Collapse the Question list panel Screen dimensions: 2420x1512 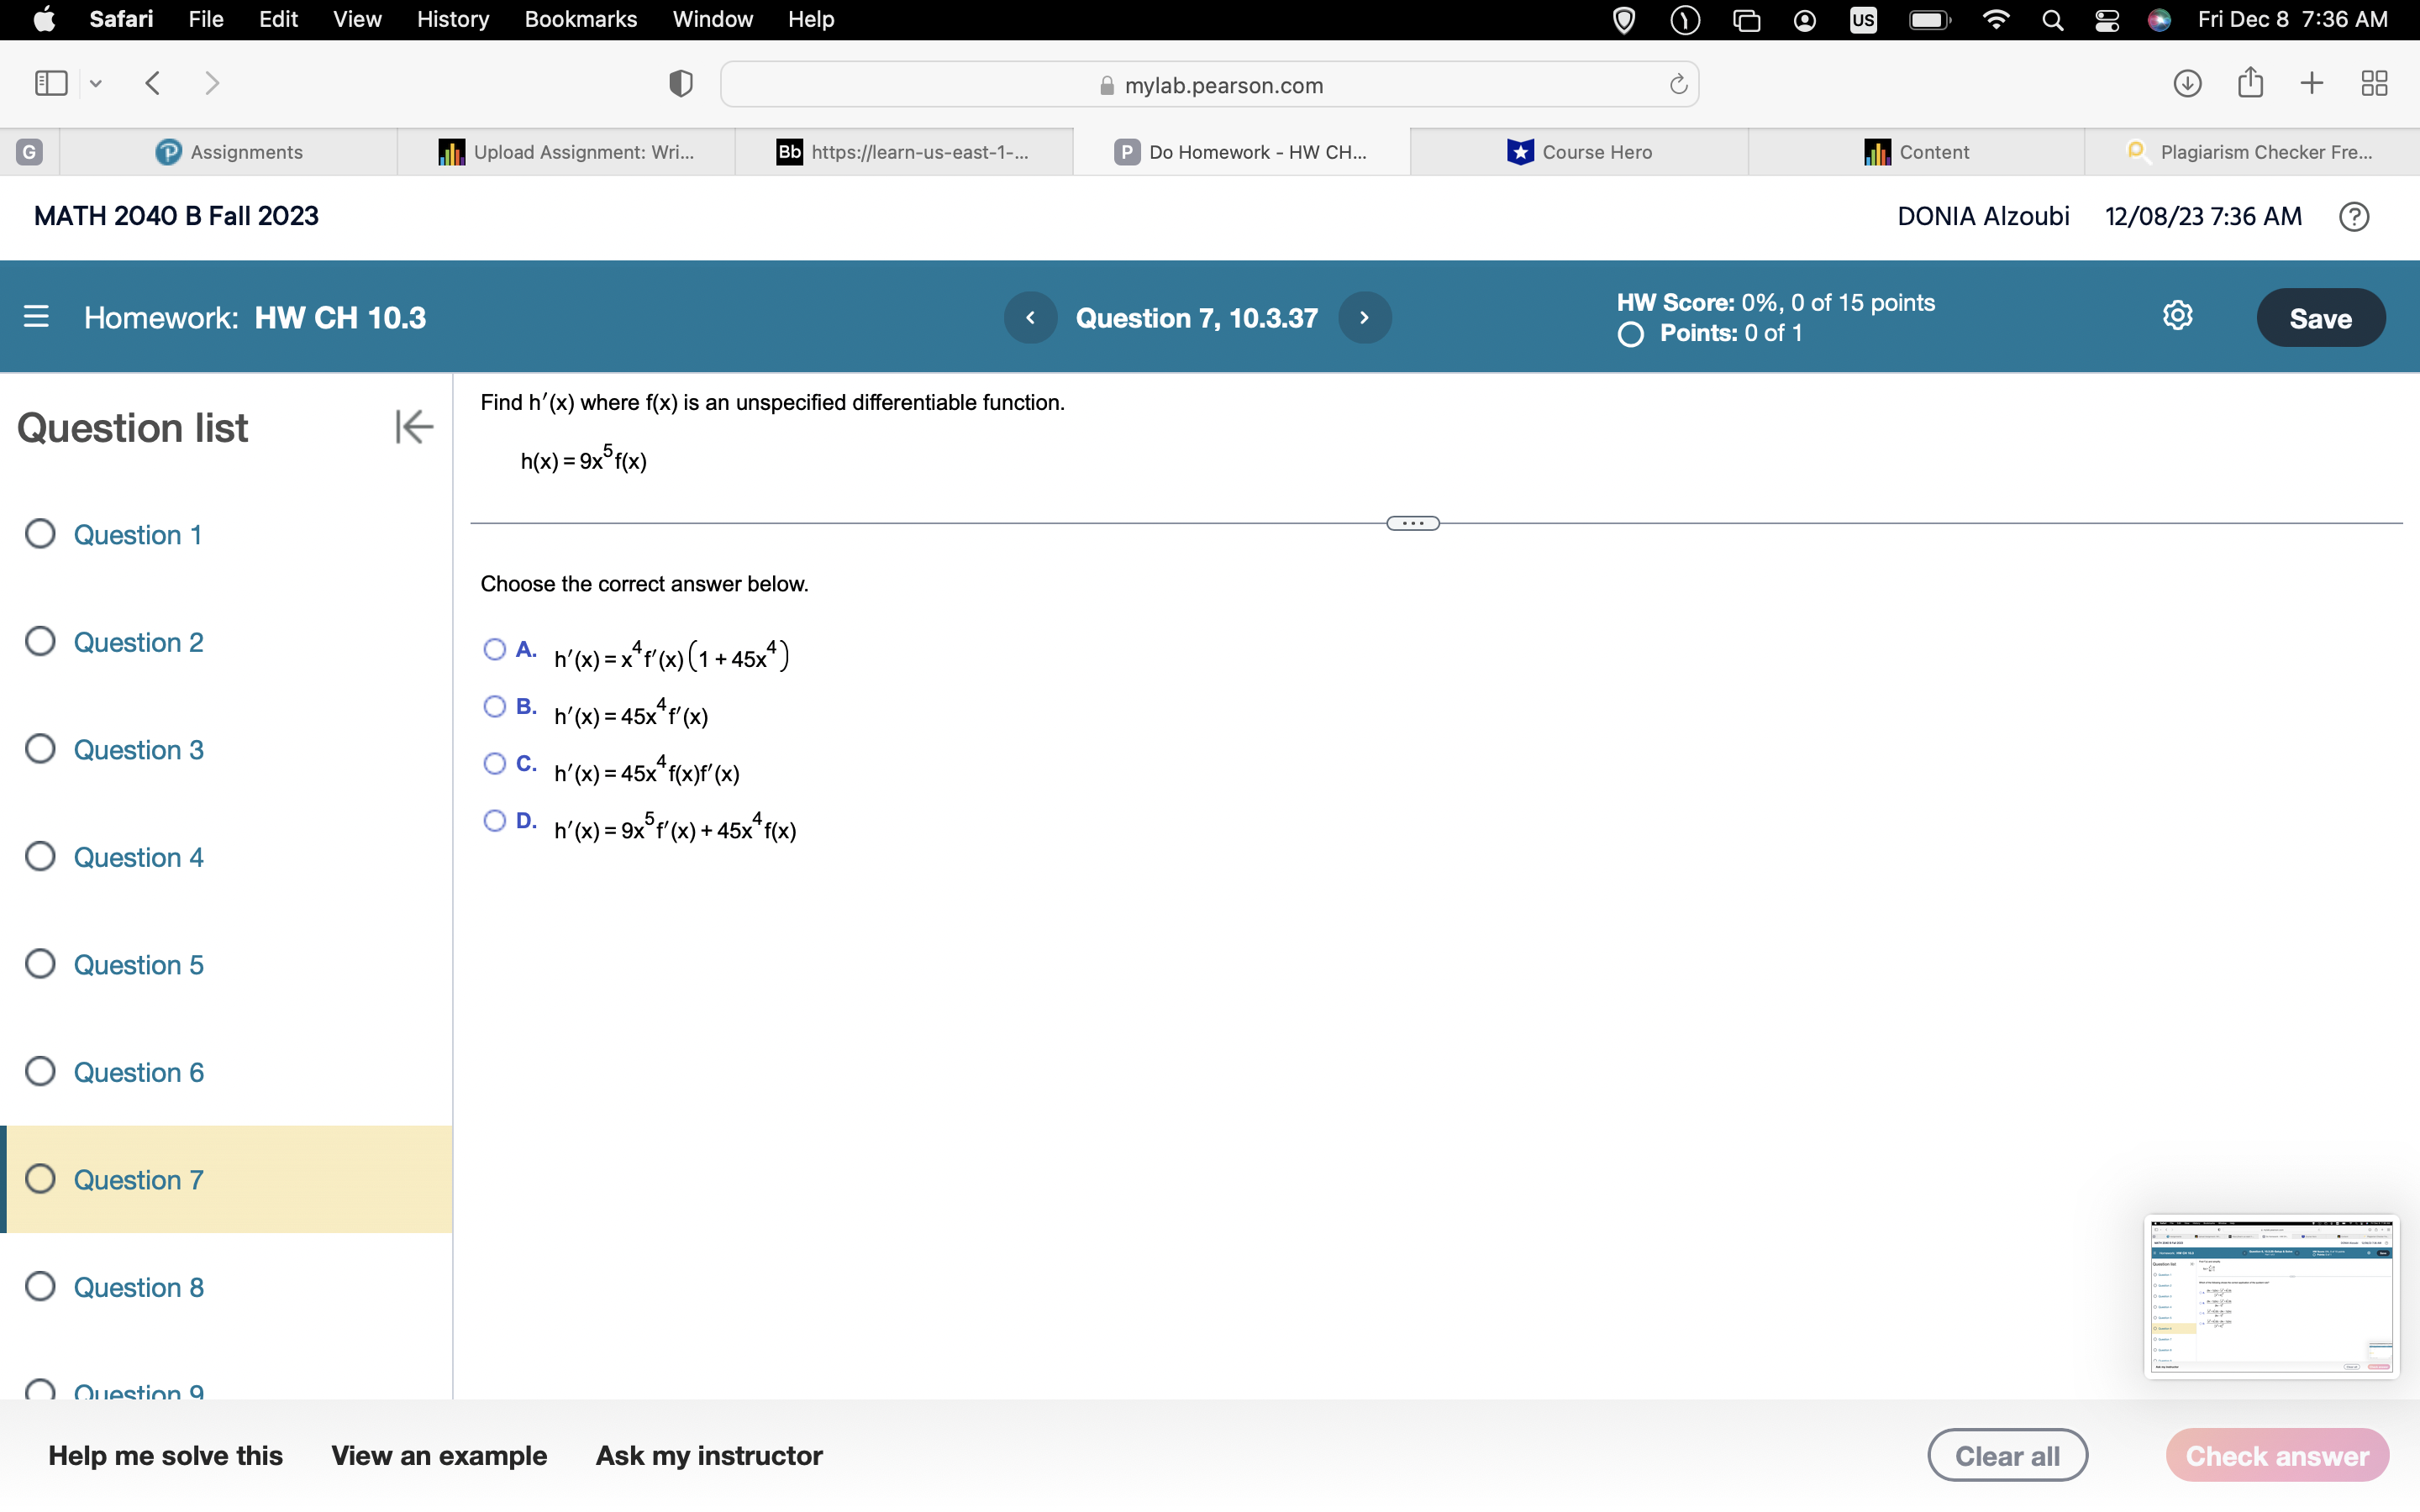[413, 427]
